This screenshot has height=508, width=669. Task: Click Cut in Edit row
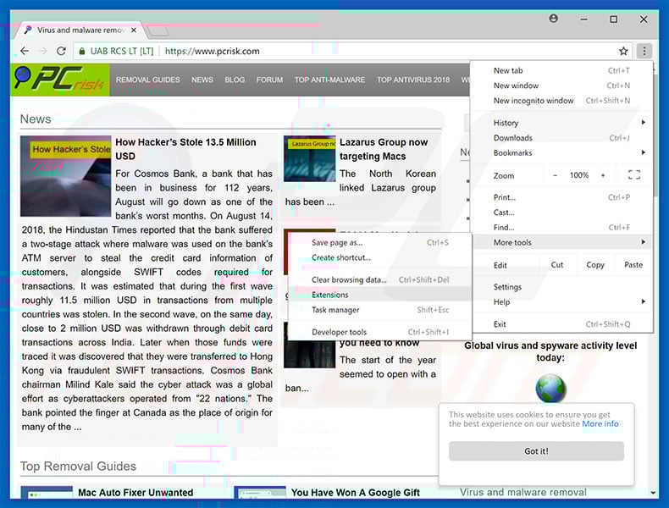click(x=557, y=265)
